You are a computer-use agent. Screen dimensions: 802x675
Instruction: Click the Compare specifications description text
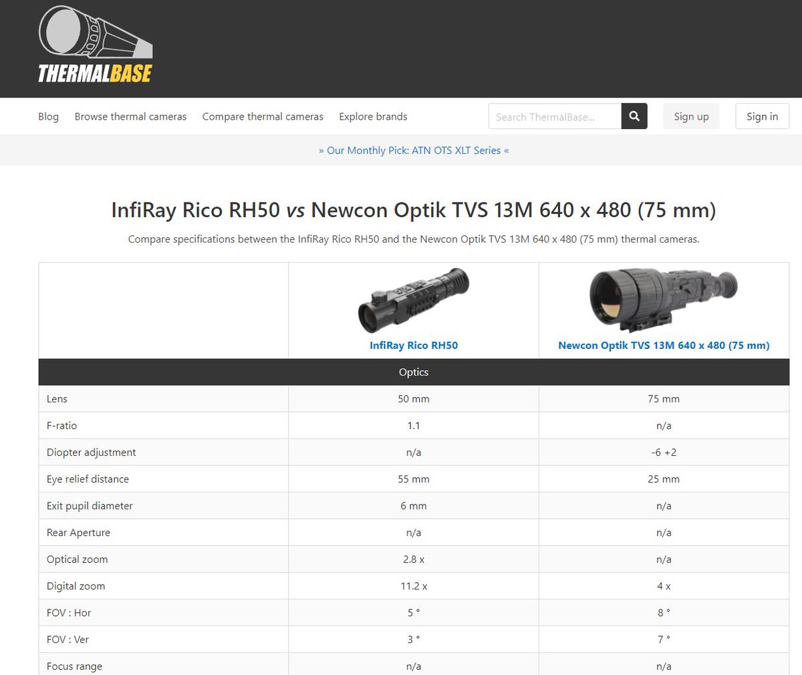(414, 239)
